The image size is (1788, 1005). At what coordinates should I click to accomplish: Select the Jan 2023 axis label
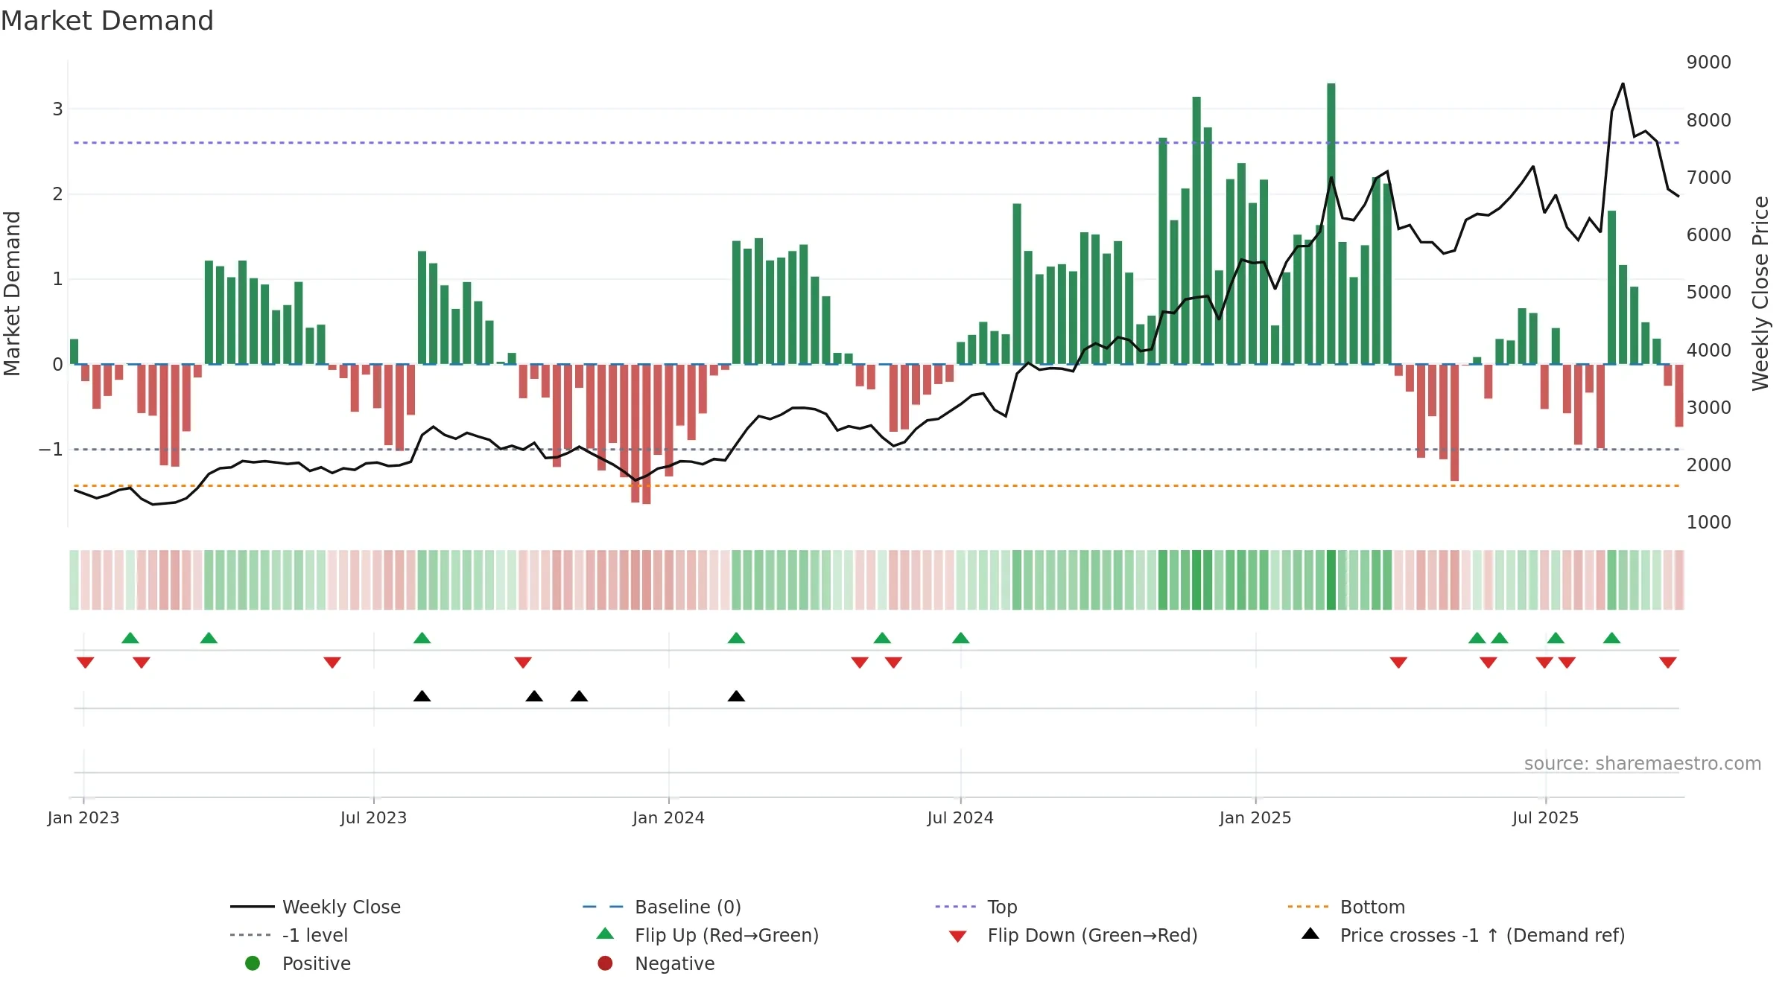(83, 817)
